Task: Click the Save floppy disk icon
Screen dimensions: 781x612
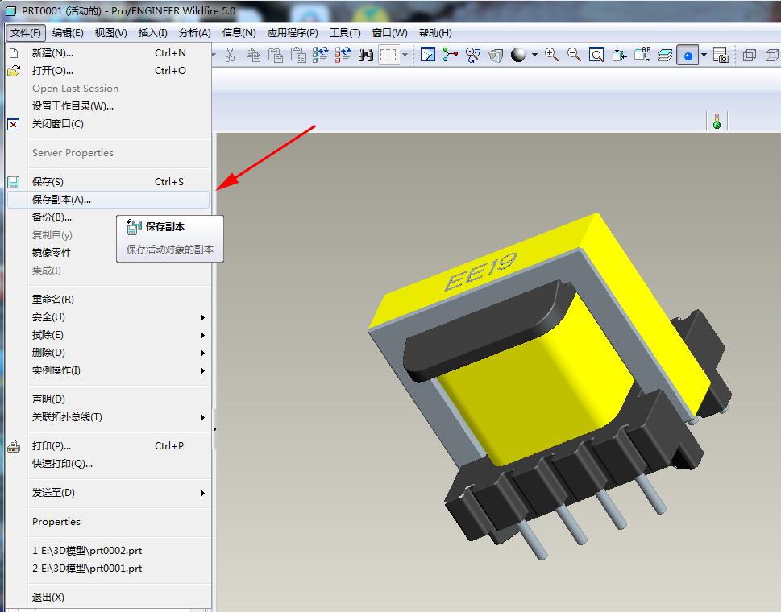Action: tap(14, 182)
